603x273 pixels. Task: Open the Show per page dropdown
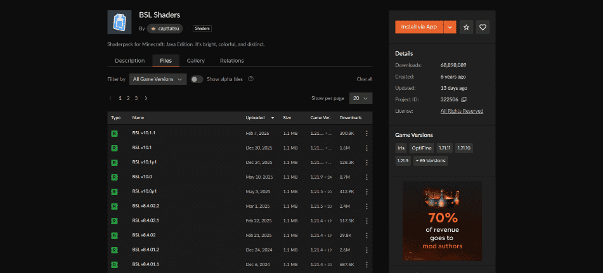pyautogui.click(x=361, y=98)
